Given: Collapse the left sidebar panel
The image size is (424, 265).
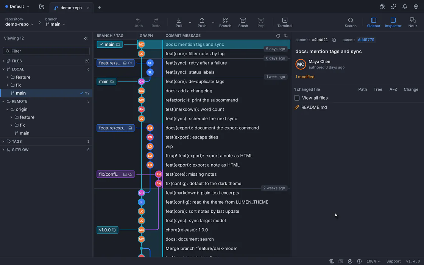Looking at the screenshot, I should pos(86,38).
